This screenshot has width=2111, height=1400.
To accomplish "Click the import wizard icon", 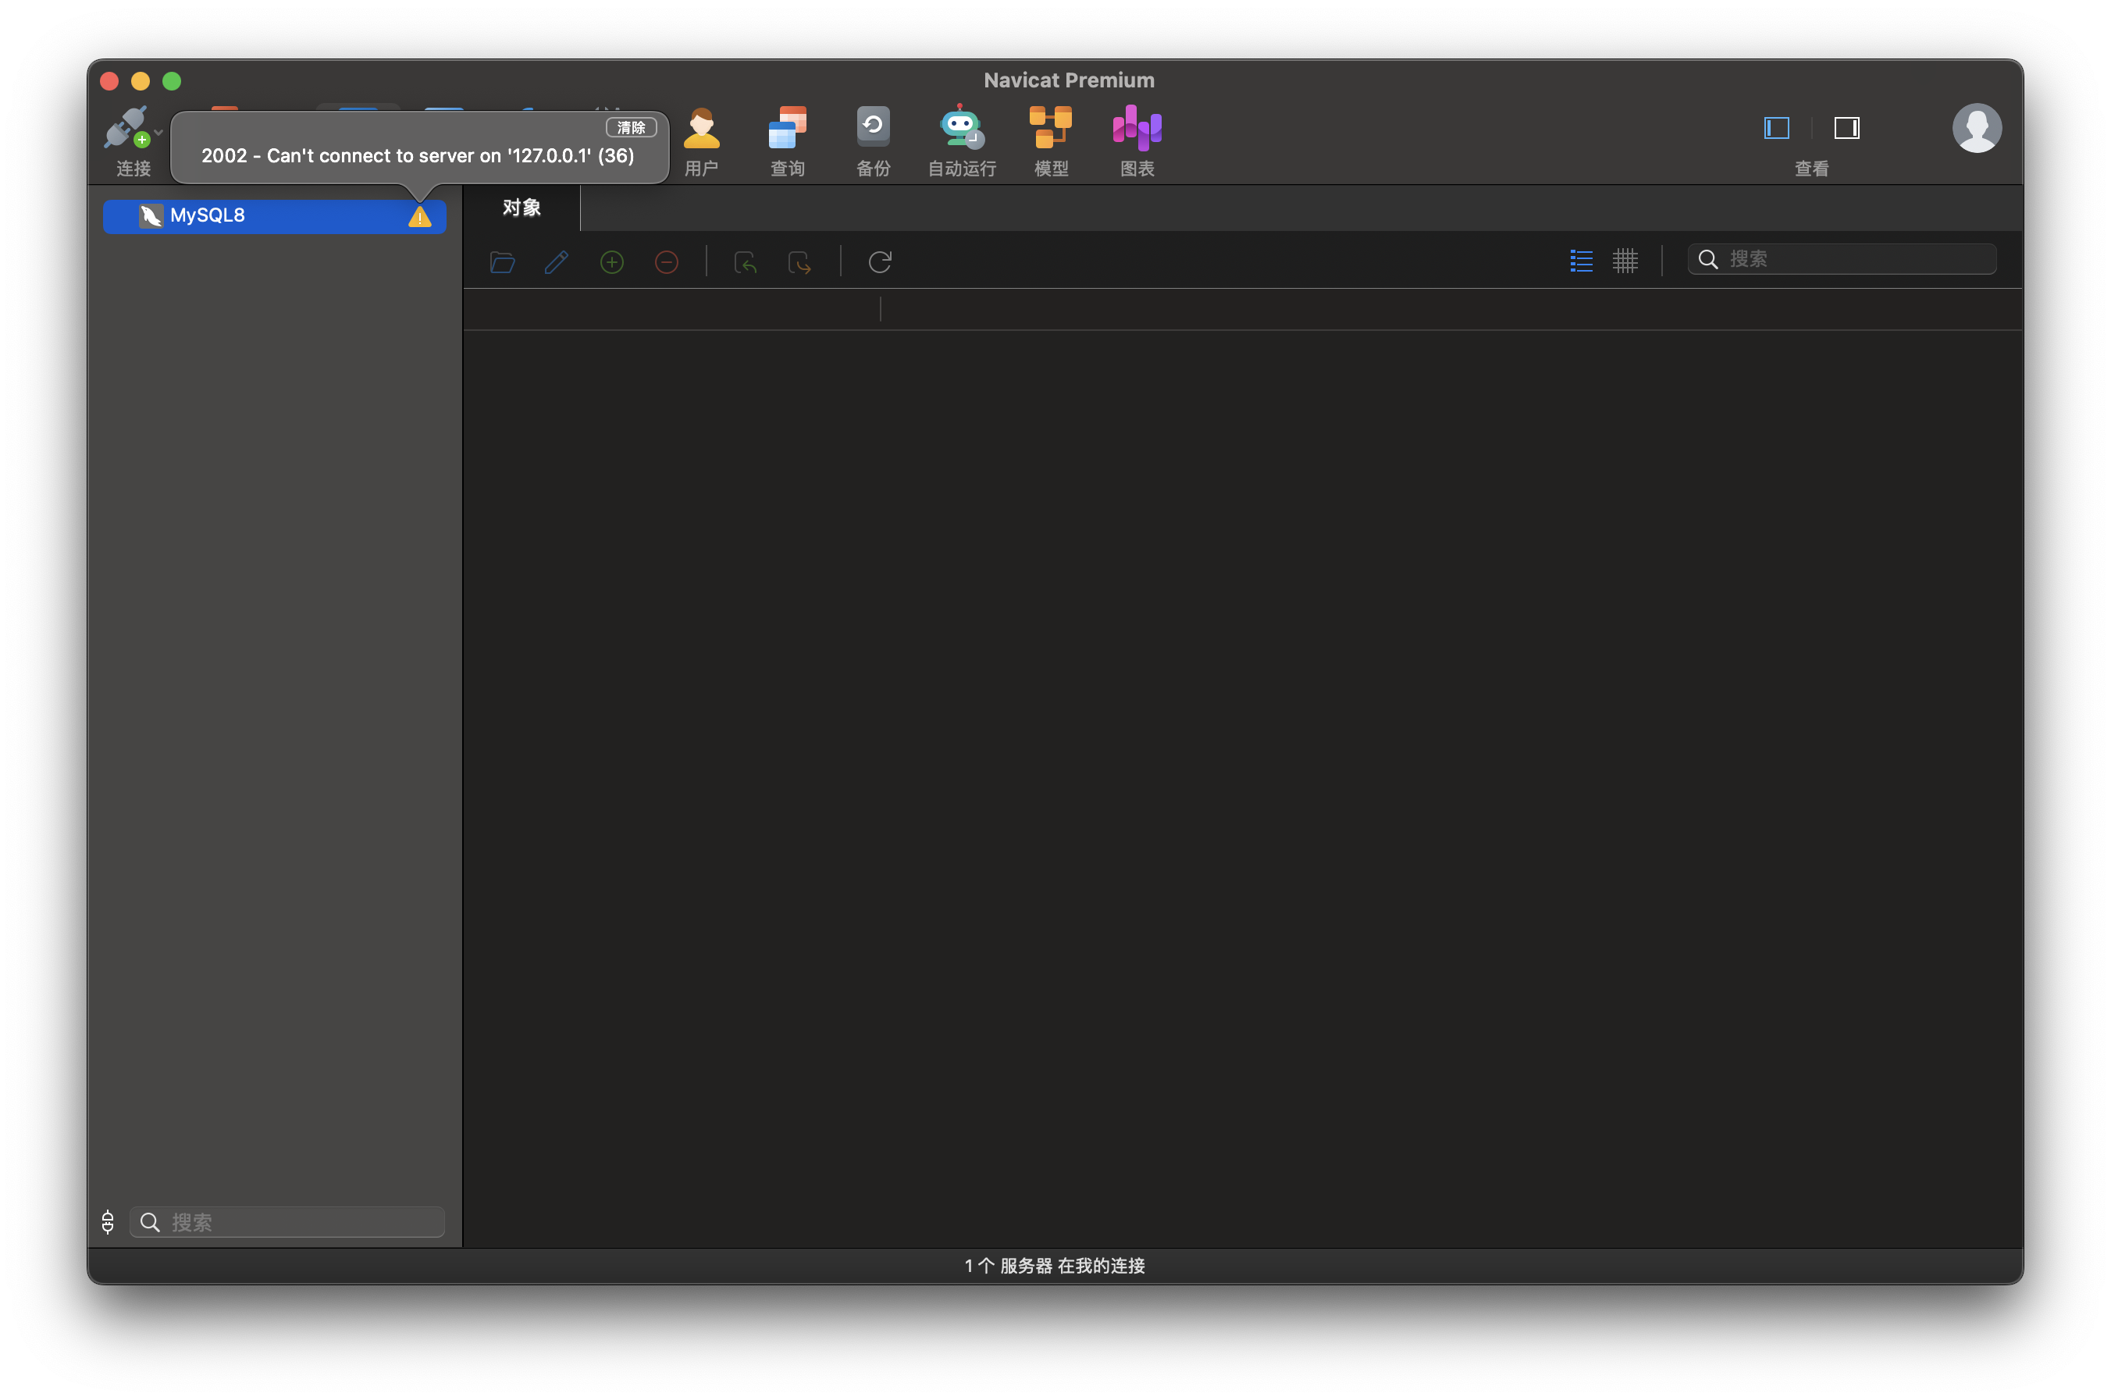I will coord(745,261).
